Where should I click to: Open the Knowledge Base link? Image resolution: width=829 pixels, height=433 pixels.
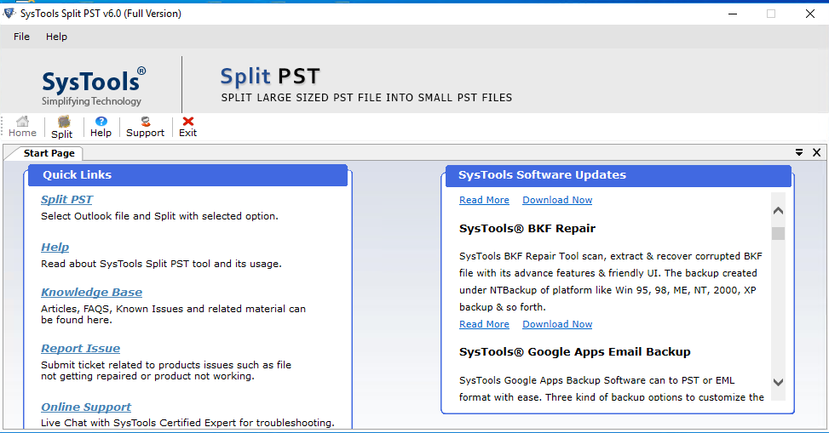(x=91, y=292)
